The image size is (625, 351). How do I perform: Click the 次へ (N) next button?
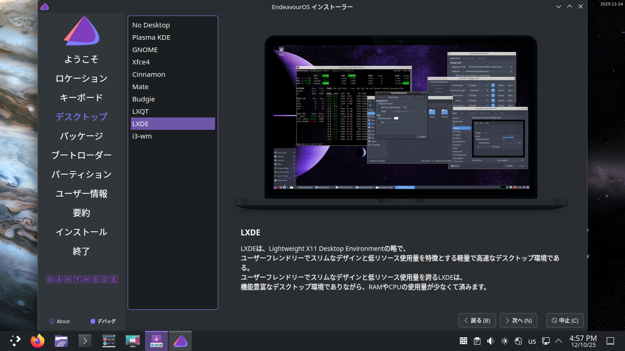coord(518,320)
